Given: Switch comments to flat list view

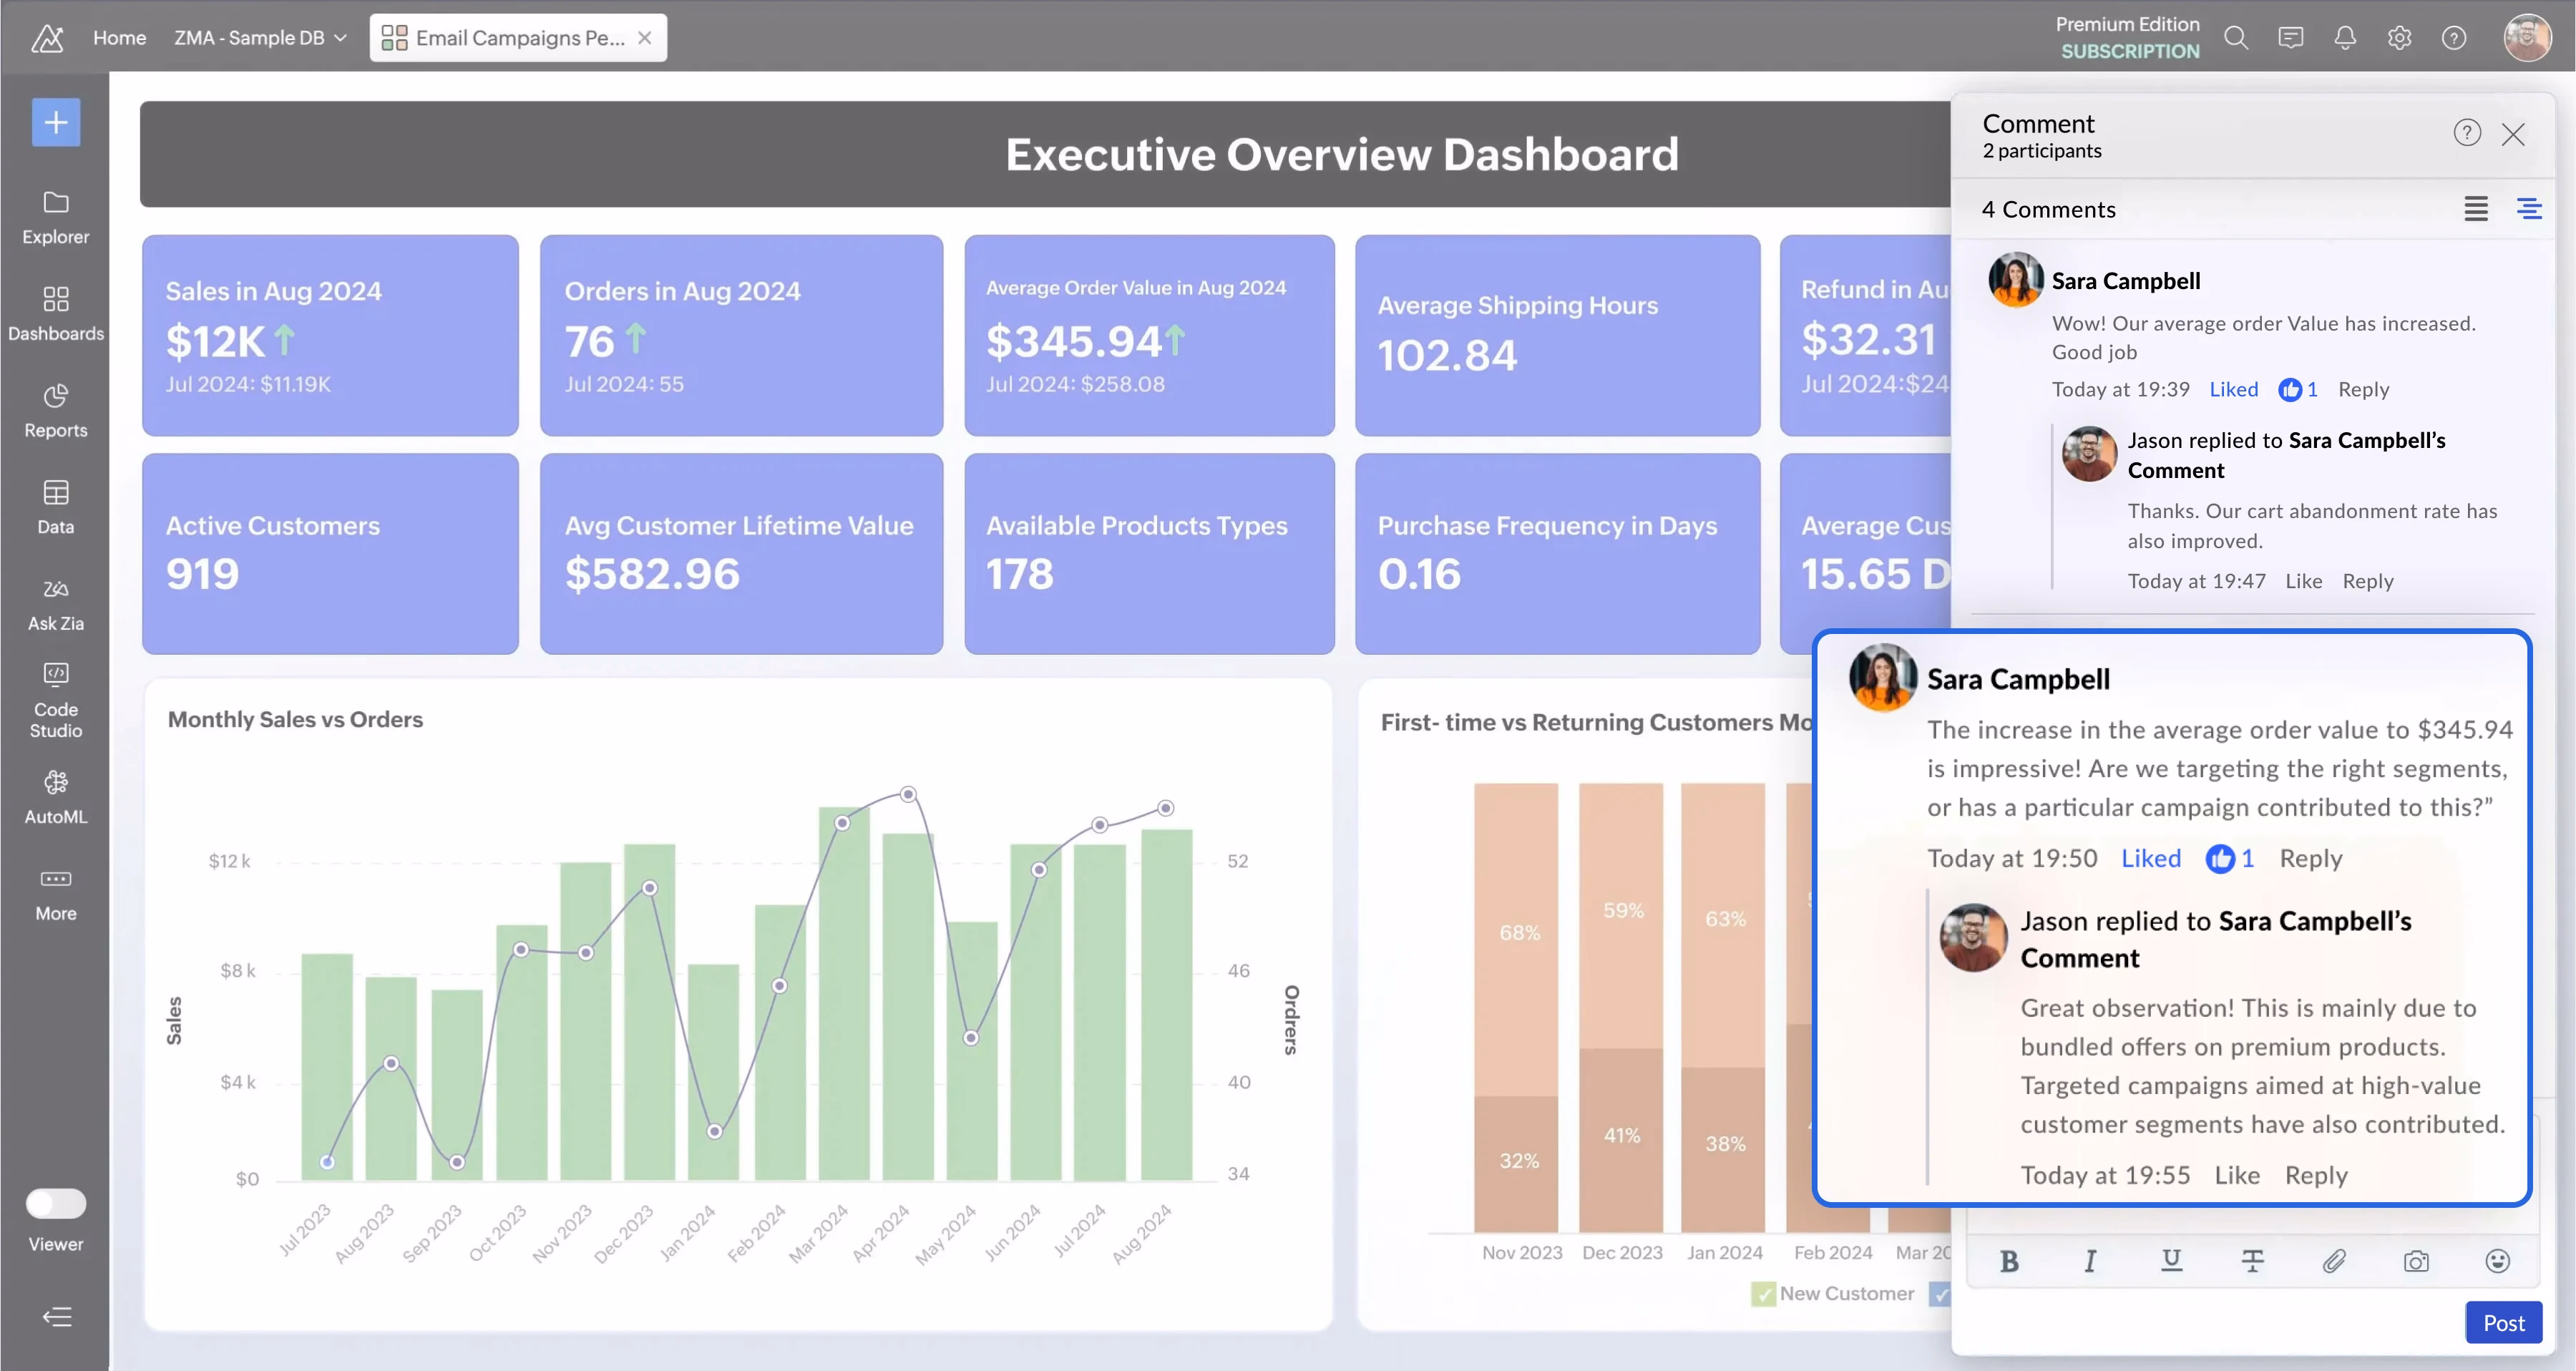Looking at the screenshot, I should [x=2476, y=209].
